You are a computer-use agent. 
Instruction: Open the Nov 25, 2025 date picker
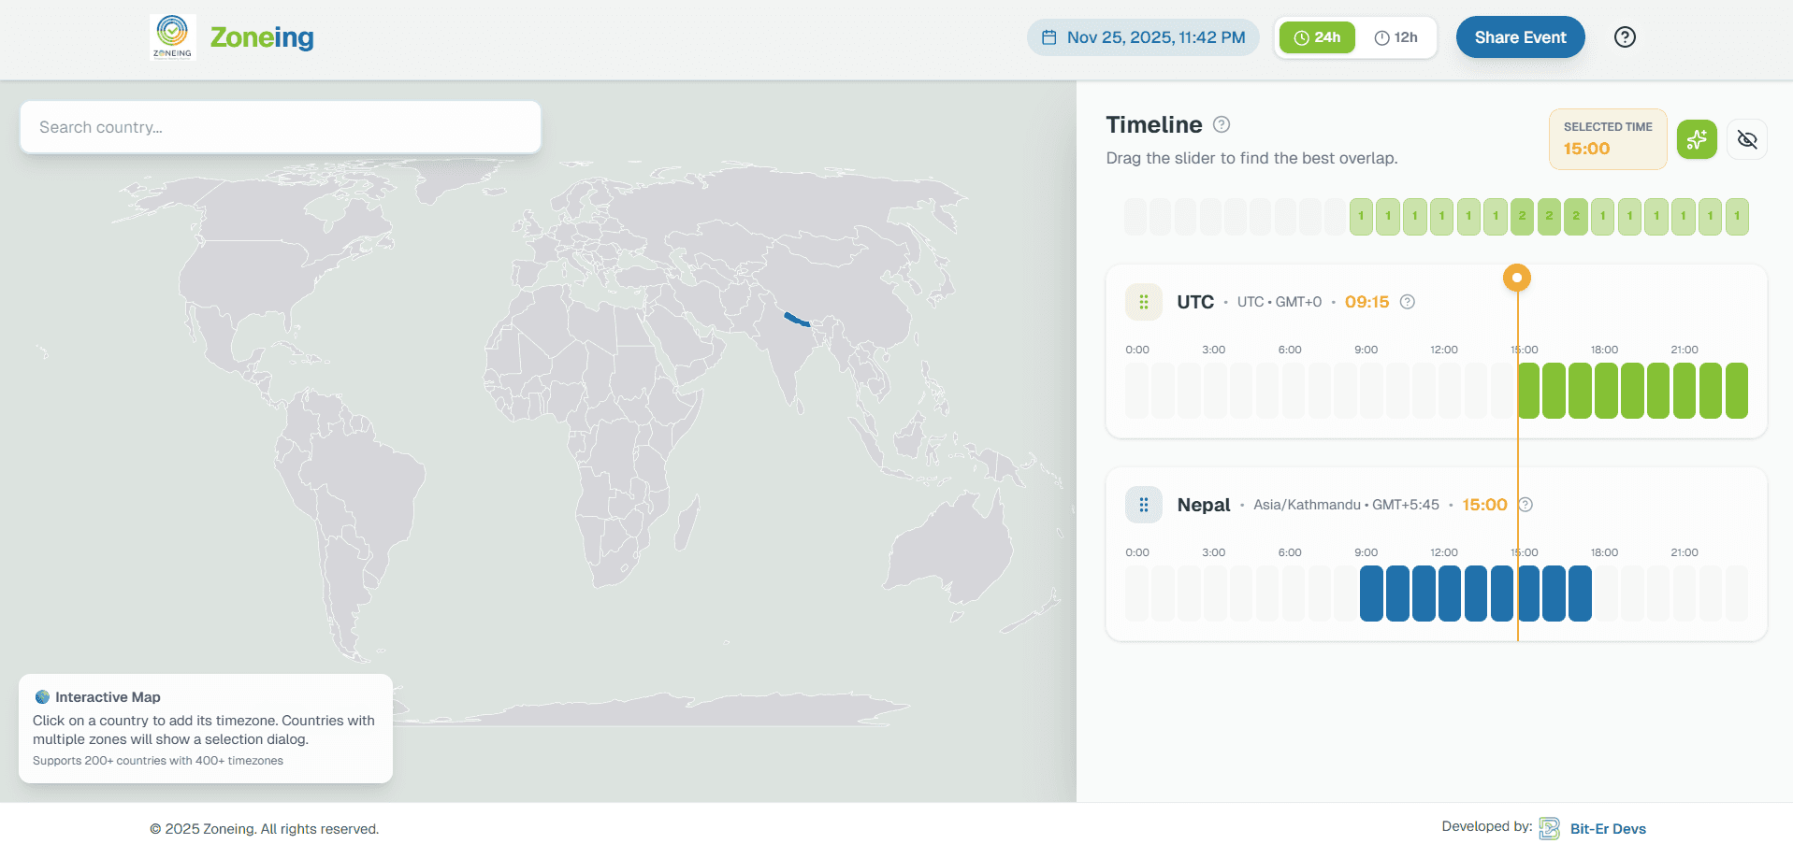tap(1143, 37)
